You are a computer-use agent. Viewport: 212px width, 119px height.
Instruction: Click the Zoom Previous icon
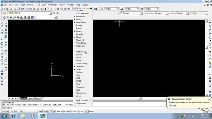[x=69, y=9]
